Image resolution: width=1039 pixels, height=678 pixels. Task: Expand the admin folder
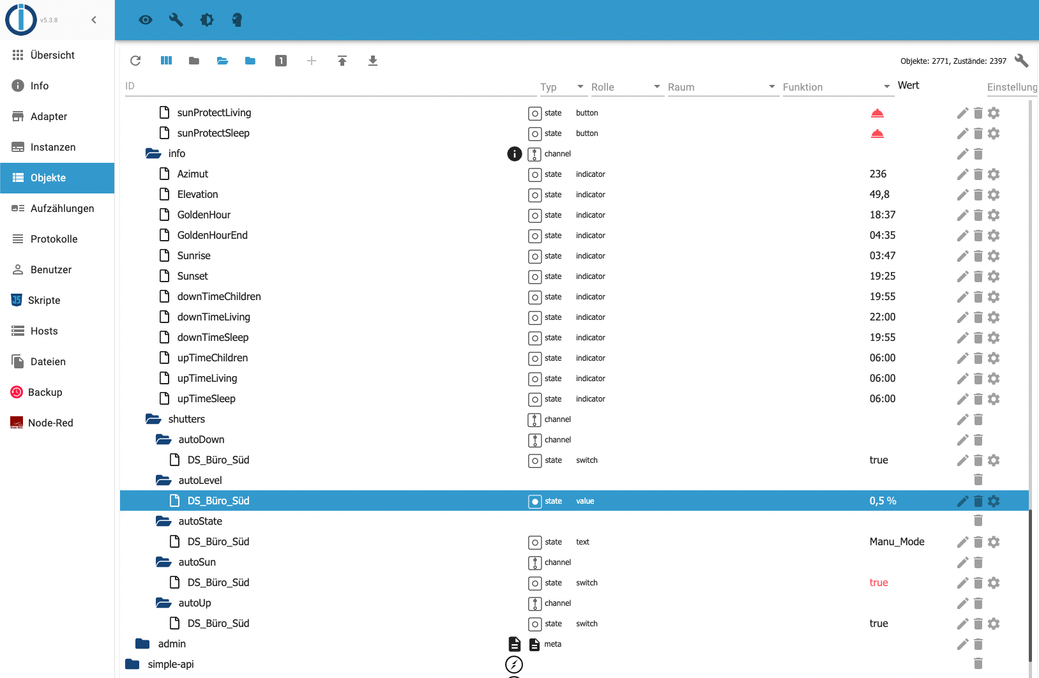142,644
